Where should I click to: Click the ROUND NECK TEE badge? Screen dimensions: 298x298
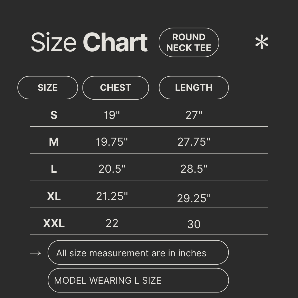[x=189, y=42]
